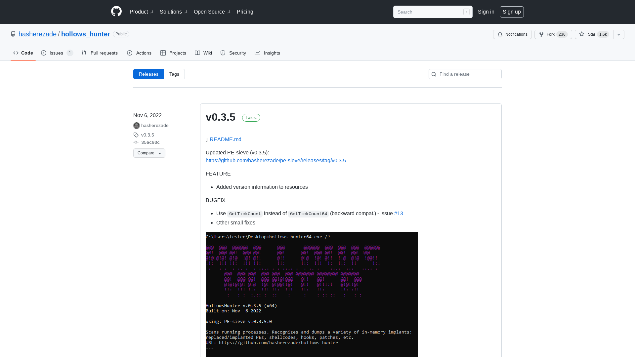Open the Projects tab
The height and width of the screenshot is (357, 635).
tap(173, 53)
